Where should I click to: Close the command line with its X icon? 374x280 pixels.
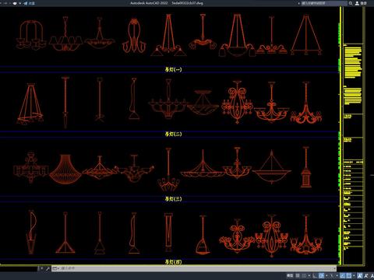click(41, 268)
